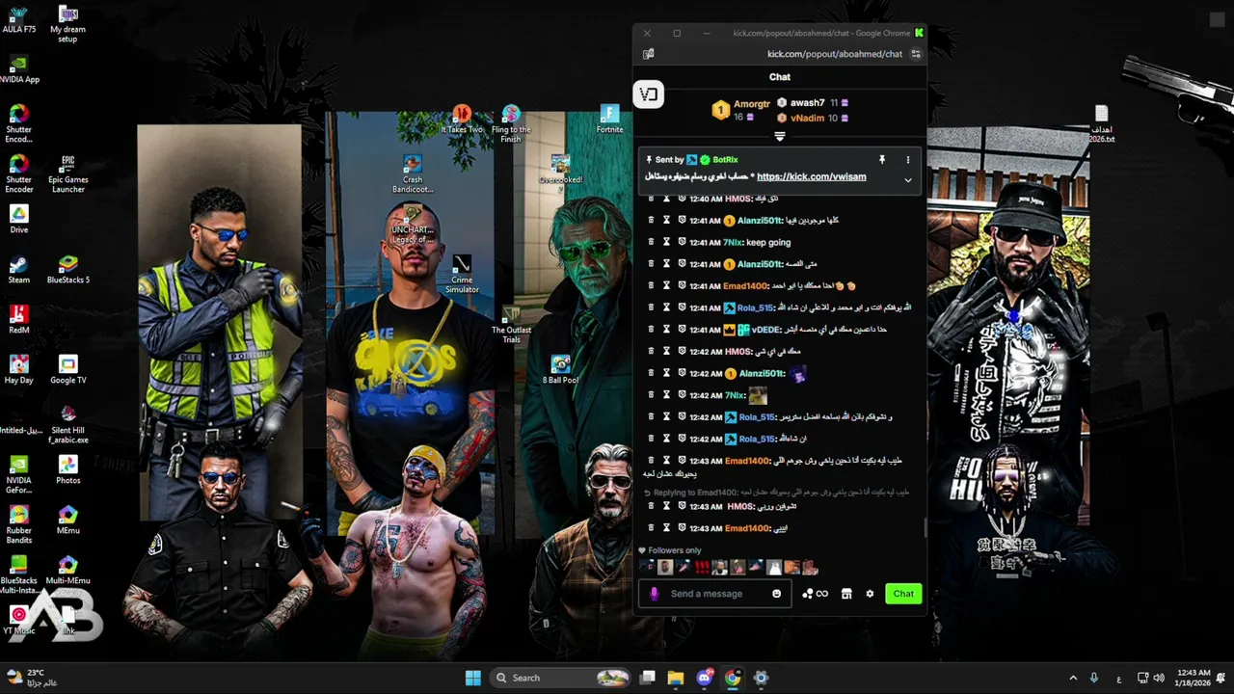Click awash7 in the gift leaderboard
1234x694 pixels.
[807, 102]
